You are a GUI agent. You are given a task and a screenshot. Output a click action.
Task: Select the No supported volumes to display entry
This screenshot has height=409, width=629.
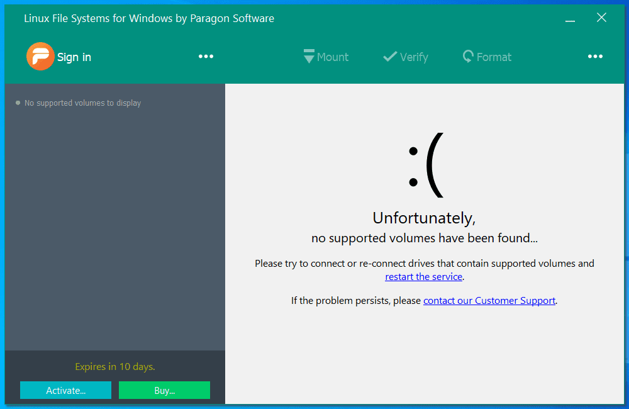[78, 103]
